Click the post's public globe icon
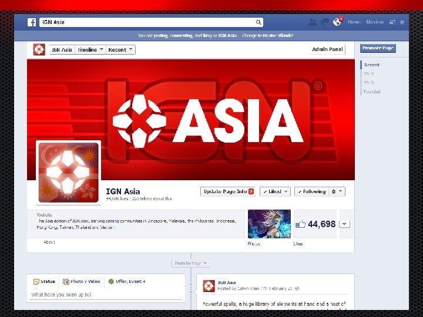This screenshot has height=317, width=423. point(297,288)
